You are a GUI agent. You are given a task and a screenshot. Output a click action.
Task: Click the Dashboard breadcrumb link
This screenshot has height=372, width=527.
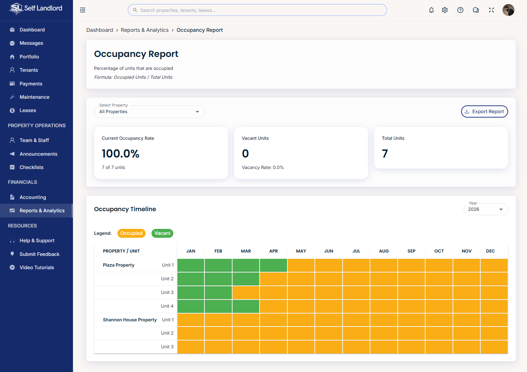[100, 30]
